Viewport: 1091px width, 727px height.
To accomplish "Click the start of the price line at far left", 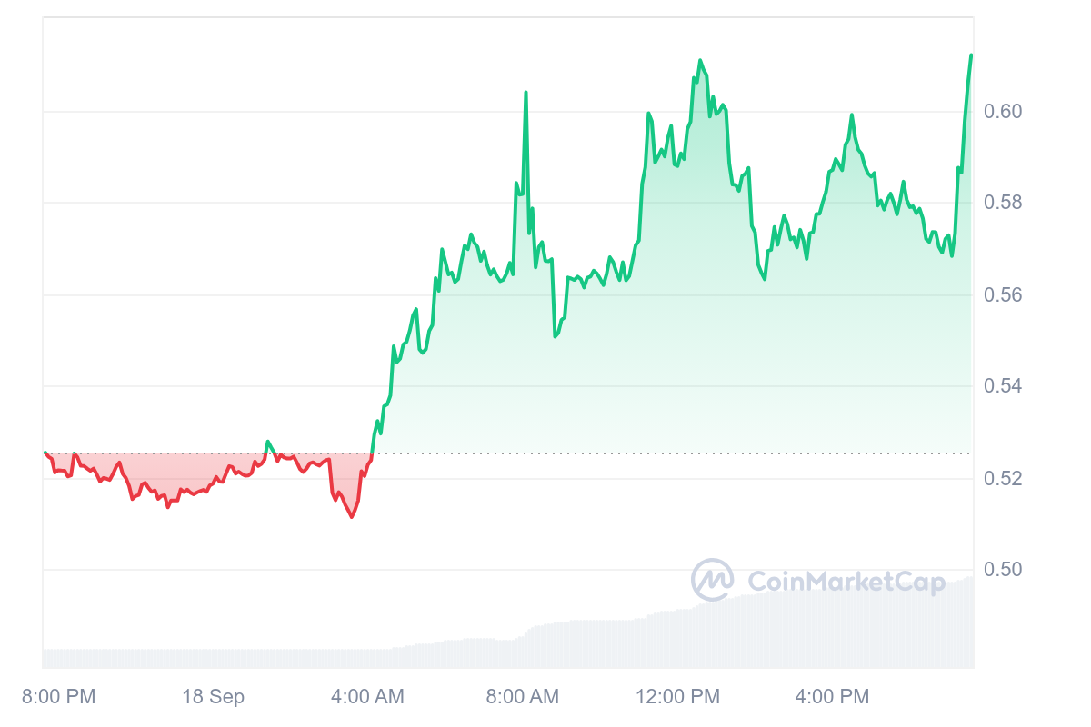I will point(45,453).
